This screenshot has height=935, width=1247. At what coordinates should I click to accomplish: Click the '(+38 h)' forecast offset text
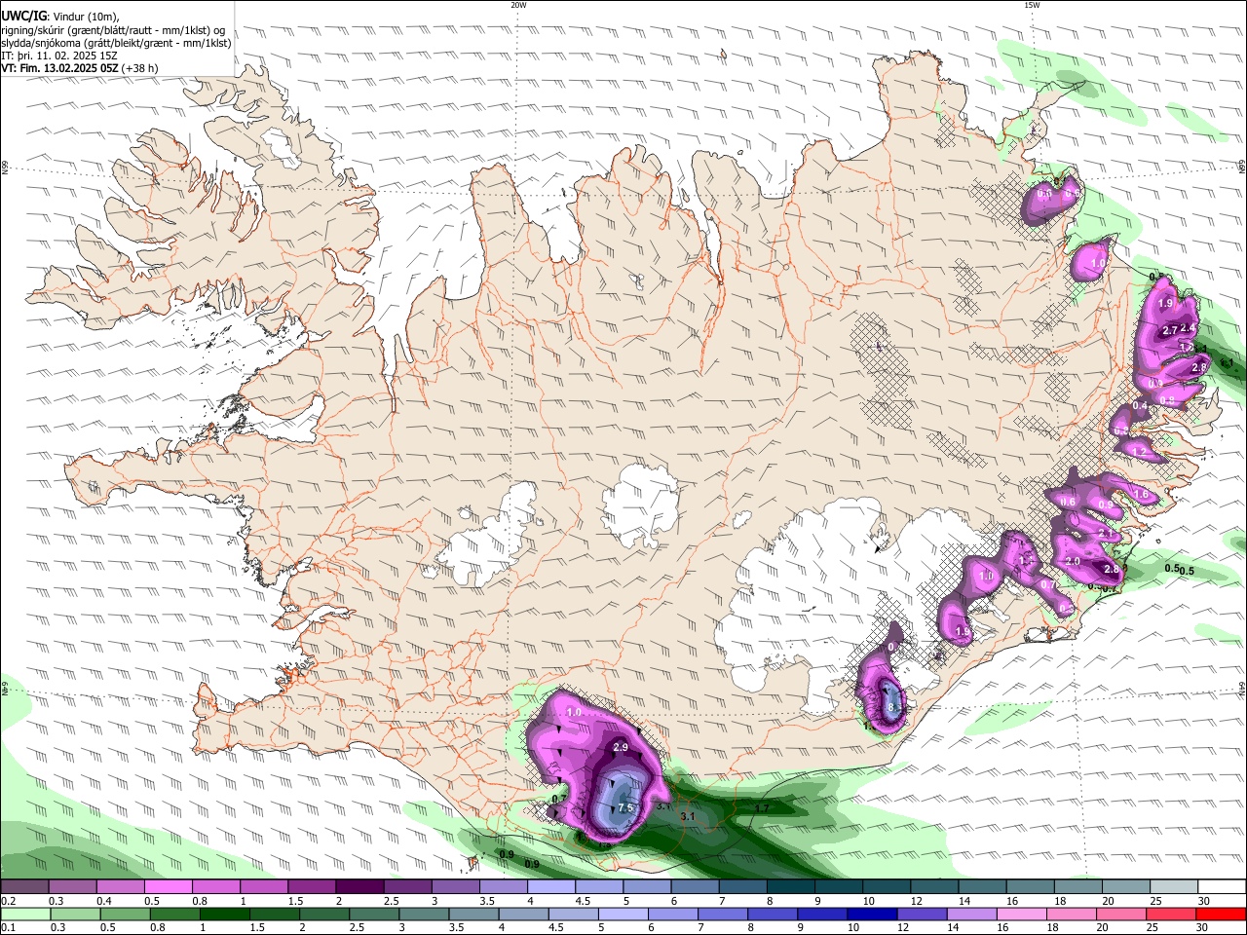(140, 68)
